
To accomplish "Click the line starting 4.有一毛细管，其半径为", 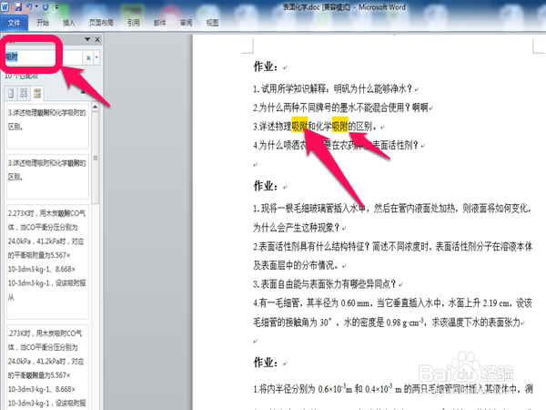I will (392, 303).
